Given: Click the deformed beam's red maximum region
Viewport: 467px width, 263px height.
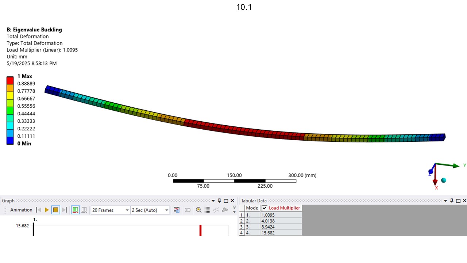Looking at the screenshot, I should coord(244,131).
